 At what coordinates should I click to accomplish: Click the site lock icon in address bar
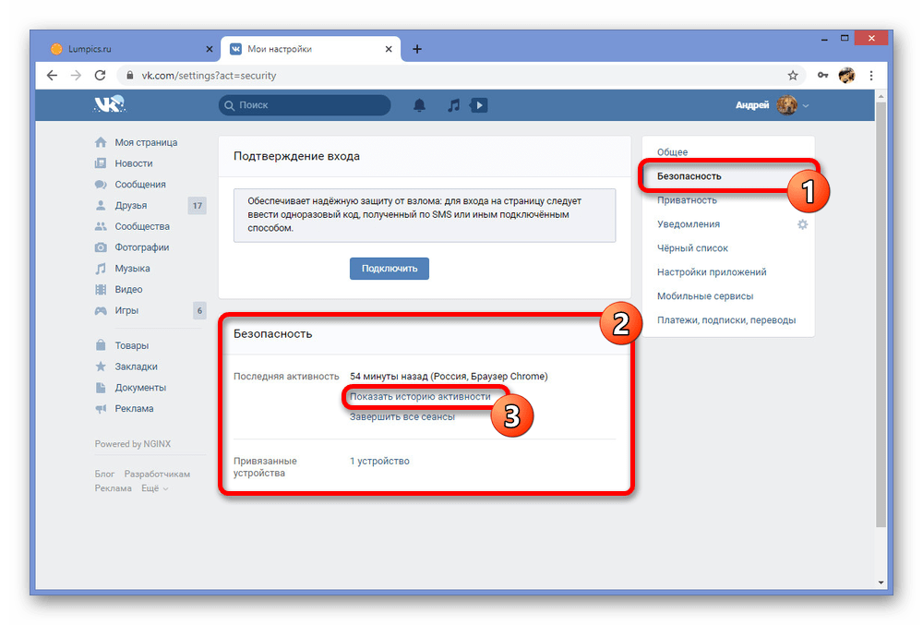coord(130,76)
